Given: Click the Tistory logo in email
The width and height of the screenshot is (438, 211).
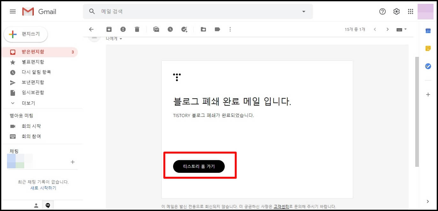Looking at the screenshot, I should [x=177, y=77].
